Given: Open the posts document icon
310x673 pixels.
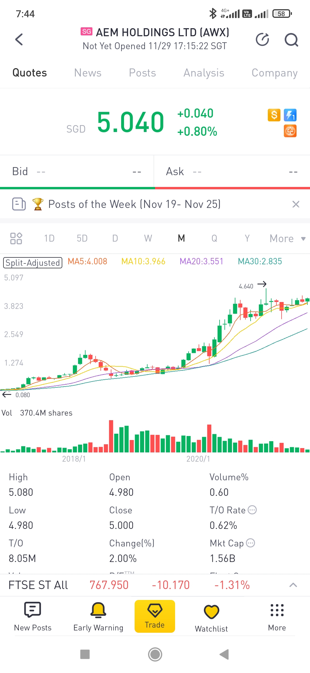Looking at the screenshot, I should tap(19, 204).
